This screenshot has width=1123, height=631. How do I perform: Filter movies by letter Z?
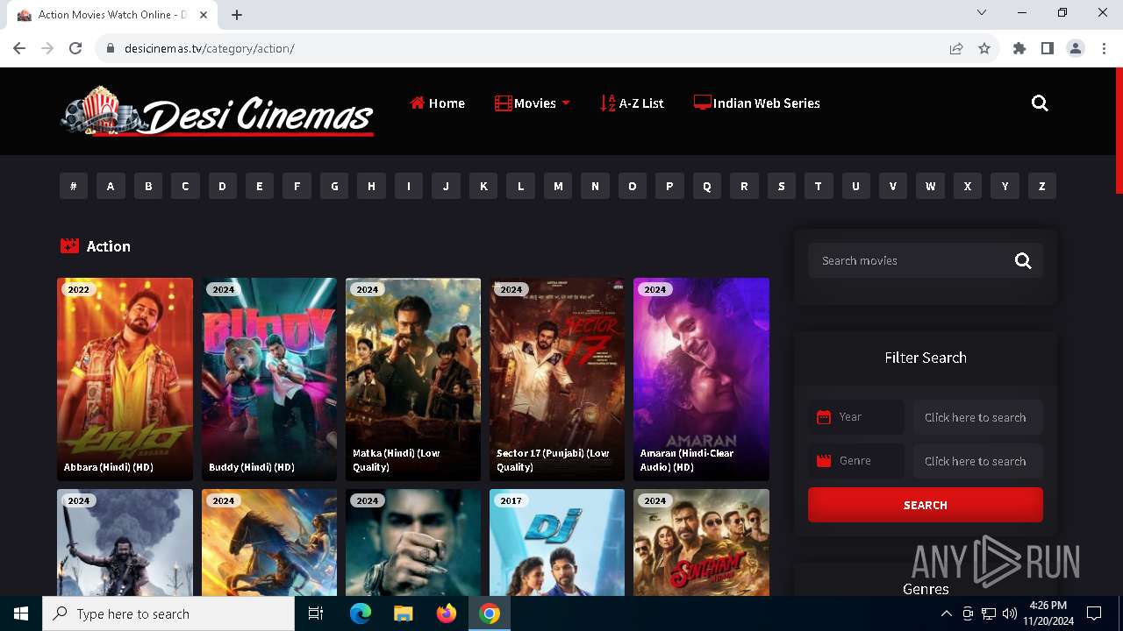click(x=1042, y=186)
